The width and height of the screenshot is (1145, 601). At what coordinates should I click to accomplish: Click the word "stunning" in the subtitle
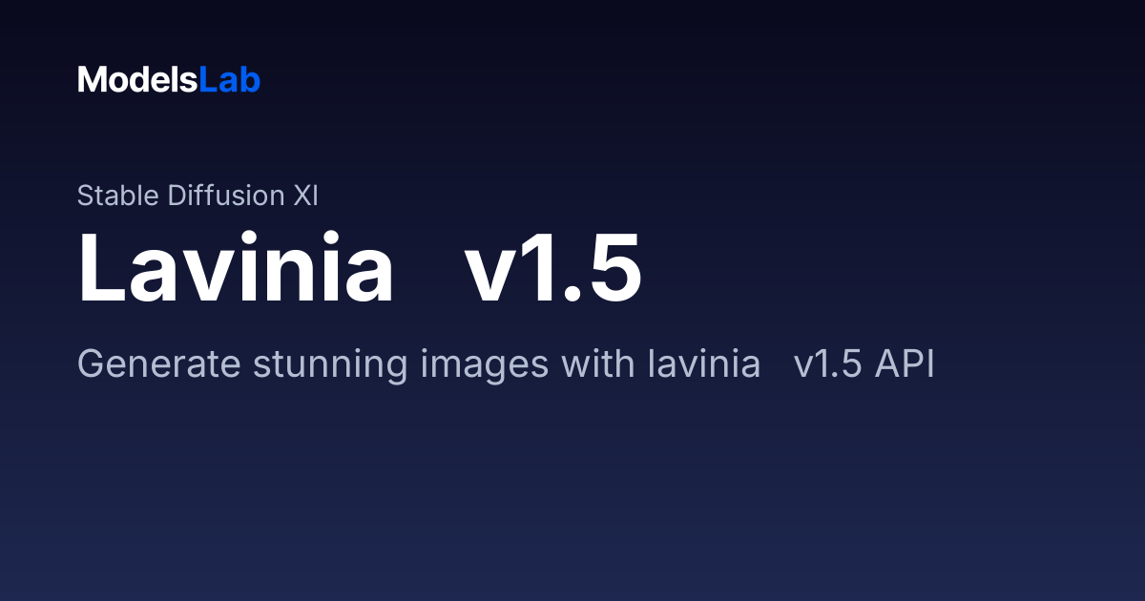[323, 366]
